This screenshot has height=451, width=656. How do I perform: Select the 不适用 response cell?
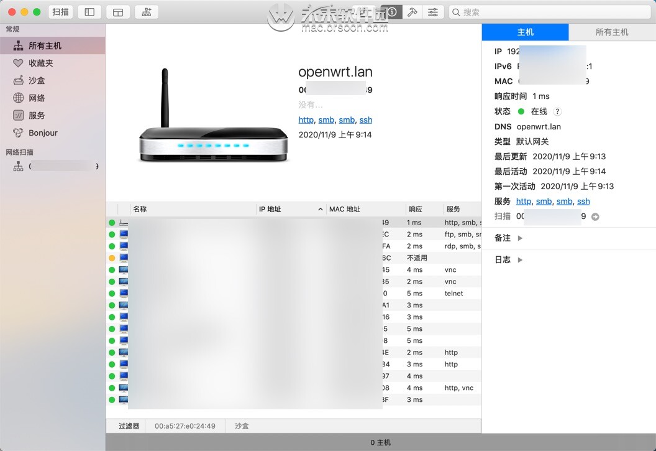[x=417, y=258]
